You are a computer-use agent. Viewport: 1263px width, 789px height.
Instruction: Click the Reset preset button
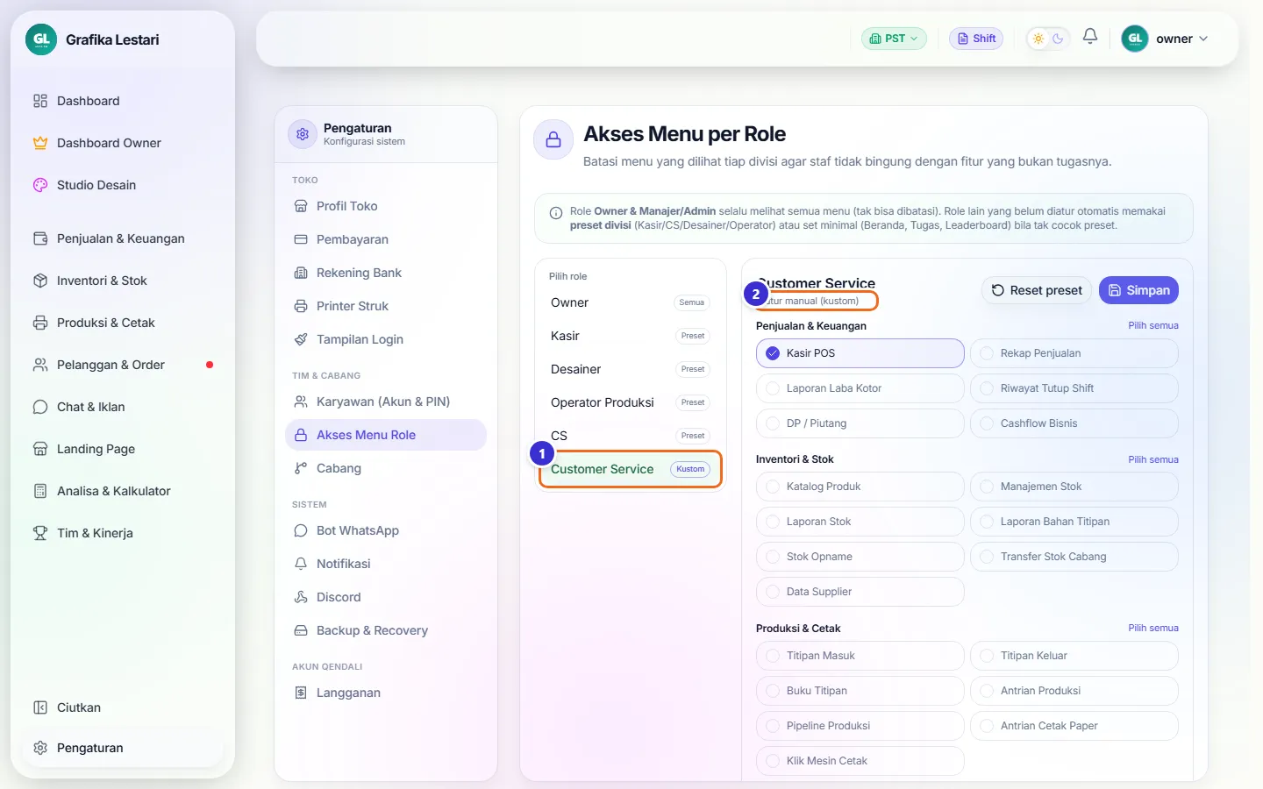[x=1037, y=290]
